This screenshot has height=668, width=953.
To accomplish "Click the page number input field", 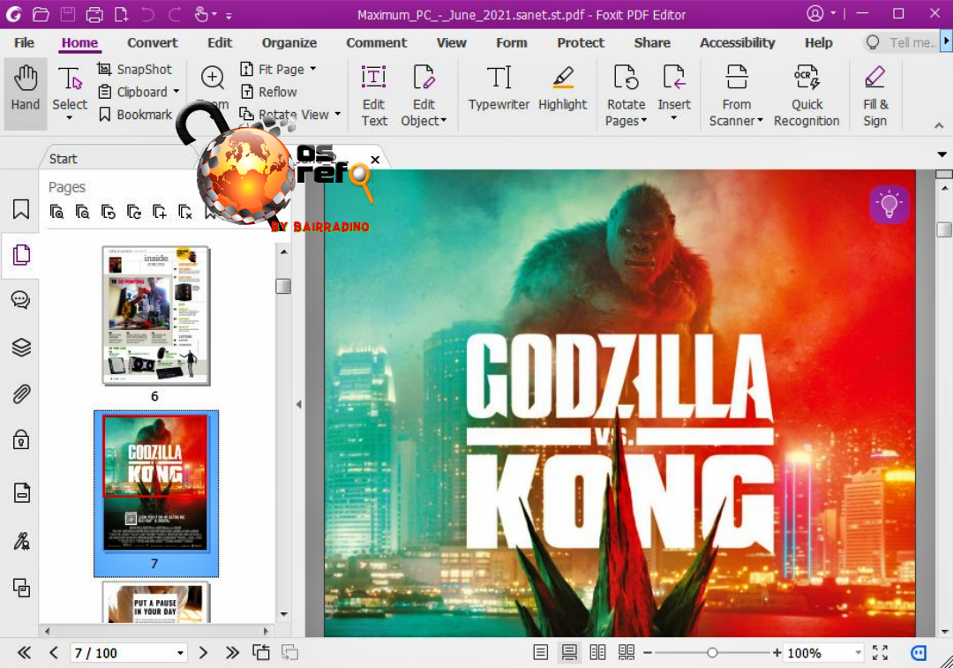I will [122, 653].
